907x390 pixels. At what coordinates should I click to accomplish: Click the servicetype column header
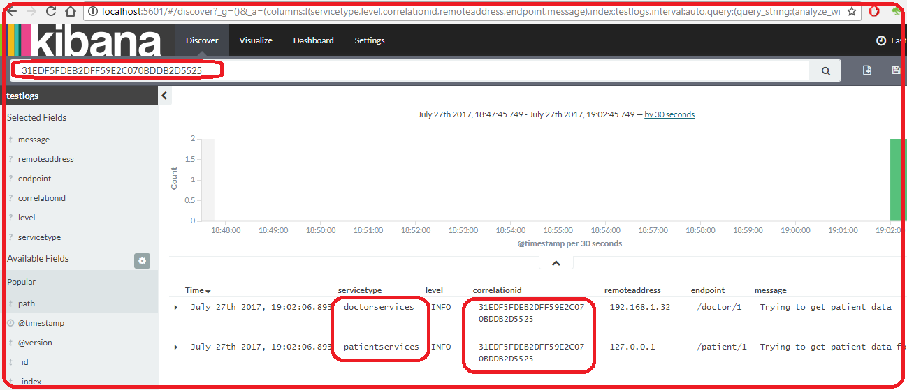pos(360,290)
